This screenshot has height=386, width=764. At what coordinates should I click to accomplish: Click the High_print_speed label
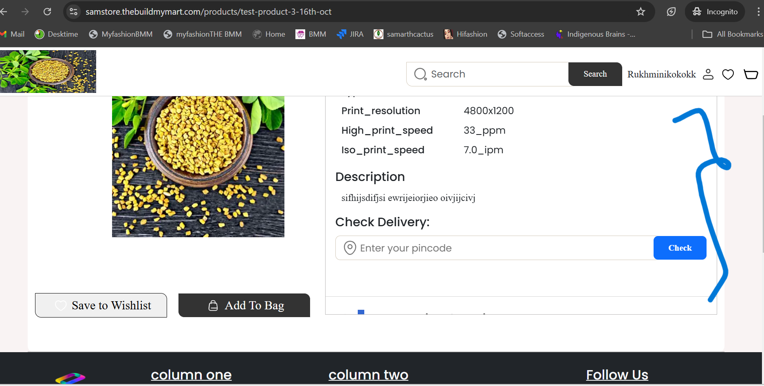point(387,130)
